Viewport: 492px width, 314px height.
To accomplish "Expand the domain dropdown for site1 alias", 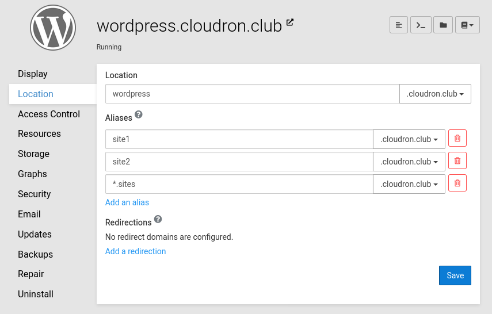I will (x=409, y=139).
